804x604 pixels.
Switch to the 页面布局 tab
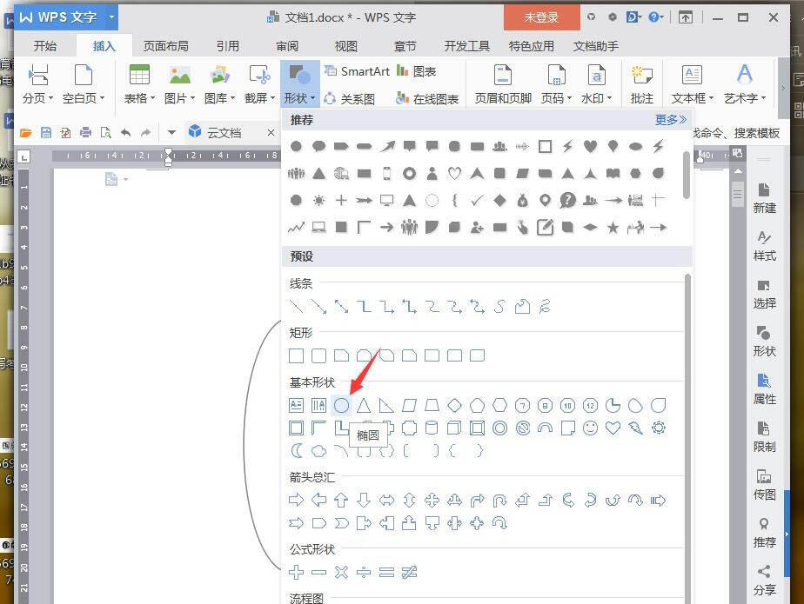pyautogui.click(x=165, y=46)
